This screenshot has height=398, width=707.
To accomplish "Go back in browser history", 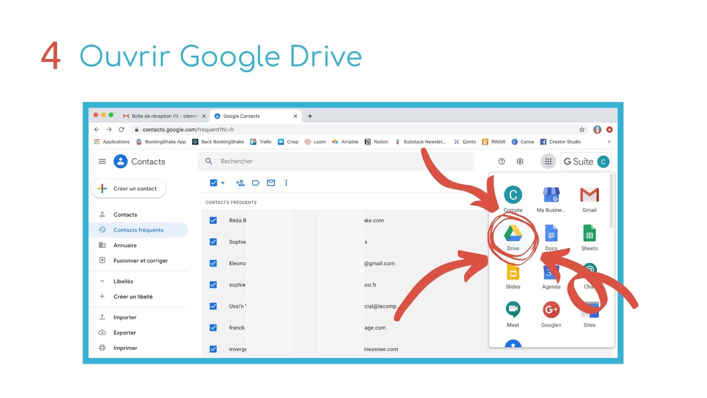I will pyautogui.click(x=97, y=130).
